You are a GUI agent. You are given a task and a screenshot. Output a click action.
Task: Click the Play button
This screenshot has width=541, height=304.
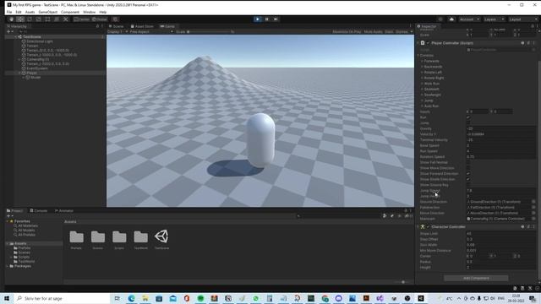257,19
